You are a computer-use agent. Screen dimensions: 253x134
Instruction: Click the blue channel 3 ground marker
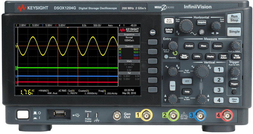[x=16, y=76]
